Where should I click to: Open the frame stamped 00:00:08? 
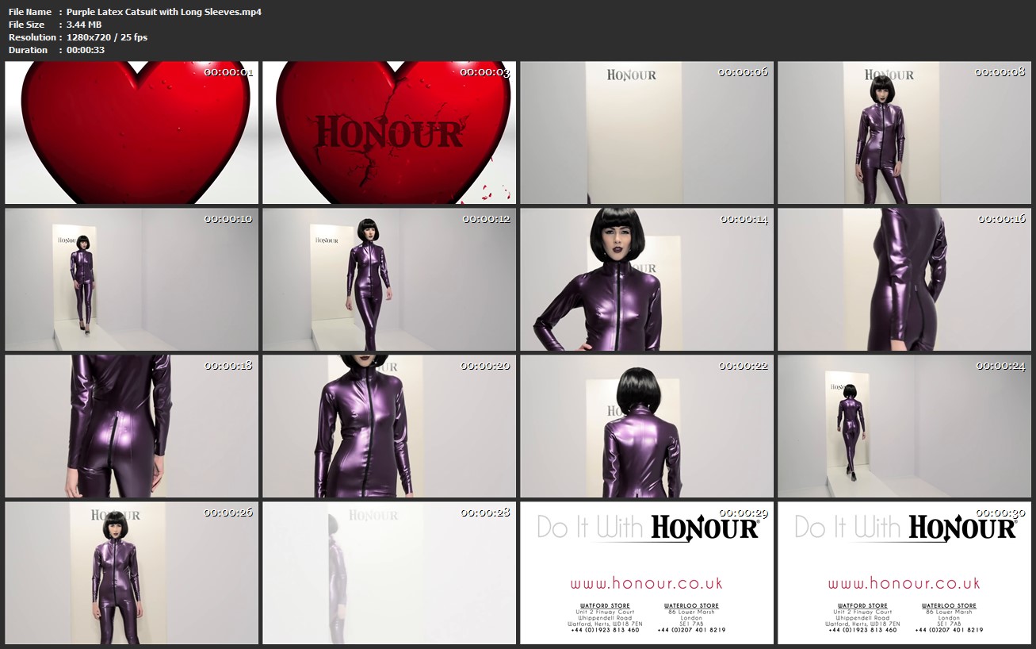pos(904,132)
